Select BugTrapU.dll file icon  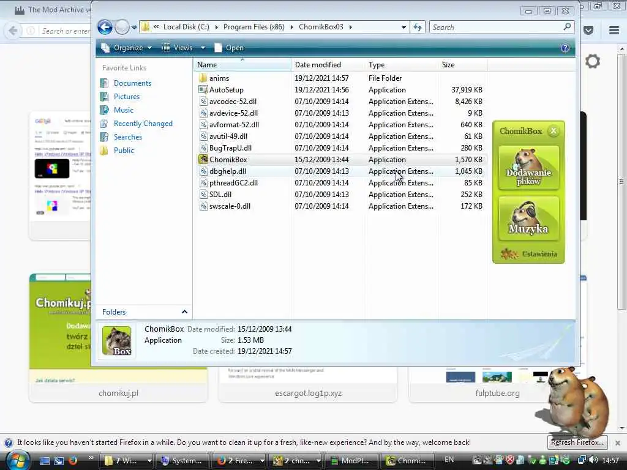[x=203, y=148]
